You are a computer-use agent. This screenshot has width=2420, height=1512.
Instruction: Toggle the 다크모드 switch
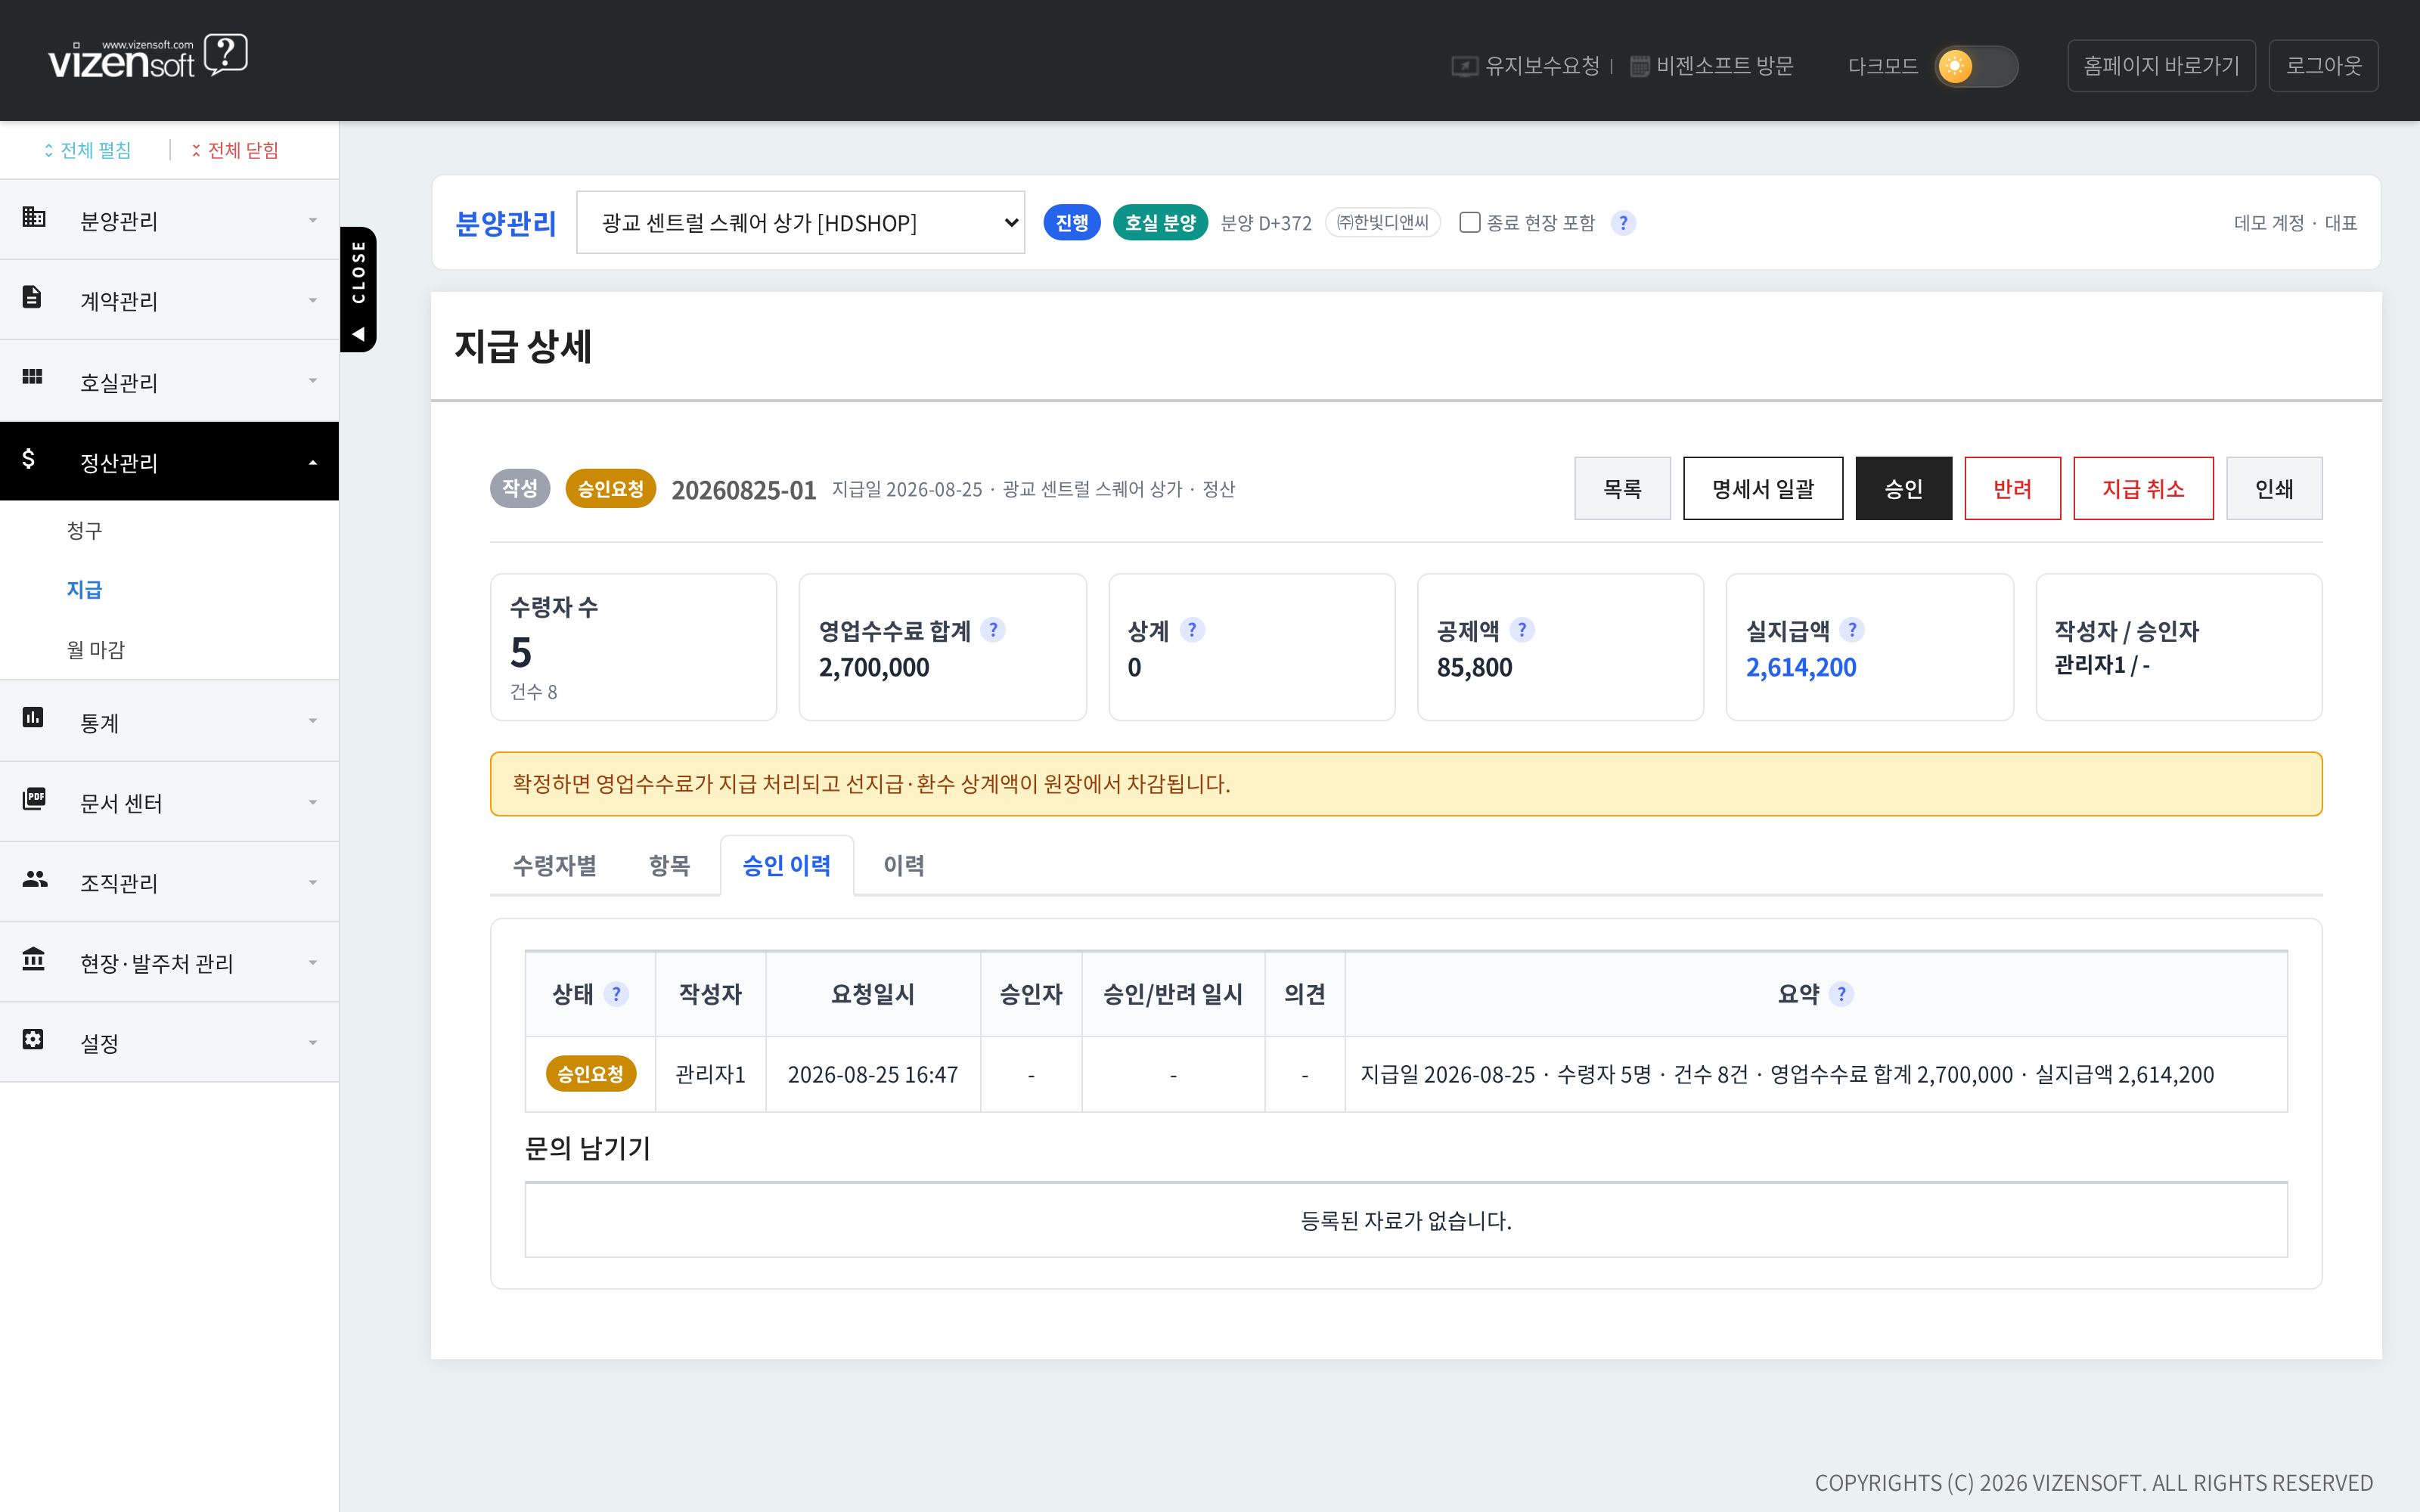coord(1976,66)
